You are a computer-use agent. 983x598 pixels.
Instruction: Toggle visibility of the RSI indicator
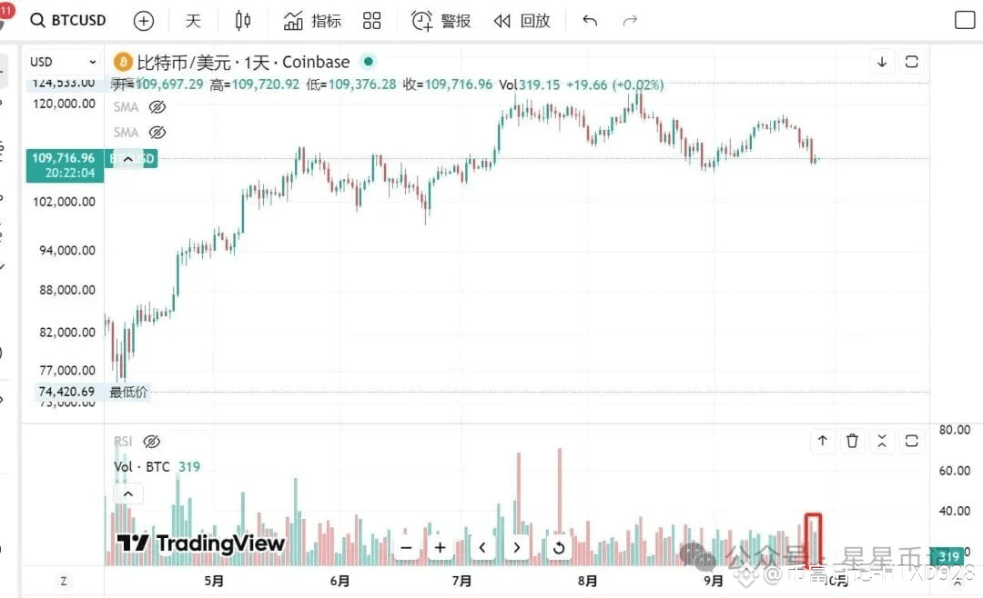coord(152,442)
